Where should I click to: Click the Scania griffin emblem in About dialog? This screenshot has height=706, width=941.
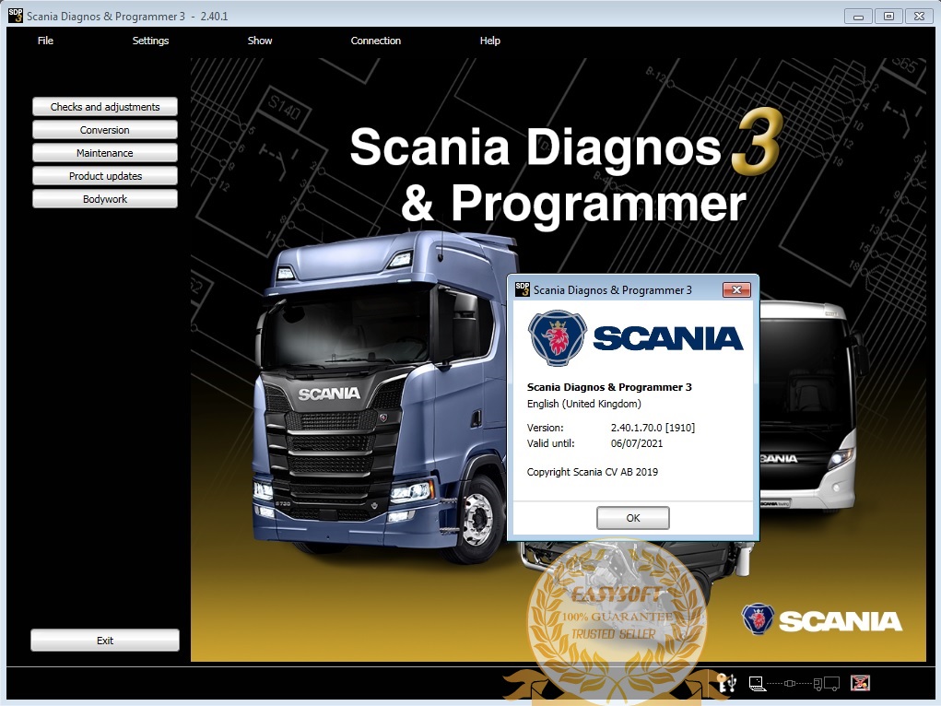(558, 338)
